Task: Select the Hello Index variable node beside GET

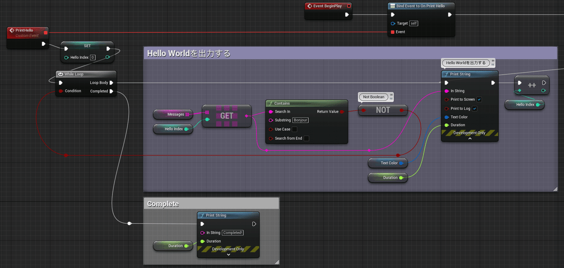Action: [x=173, y=129]
